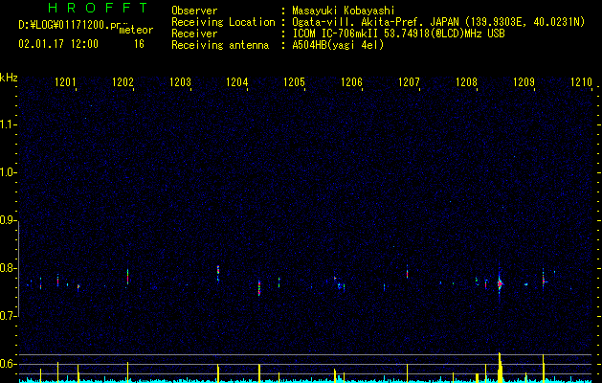Click the 0.8 frequency axis label
Screen dimensions: 602x383
pyautogui.click(x=8, y=268)
